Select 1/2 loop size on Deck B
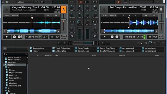The image size is (167, 94). 141,37
